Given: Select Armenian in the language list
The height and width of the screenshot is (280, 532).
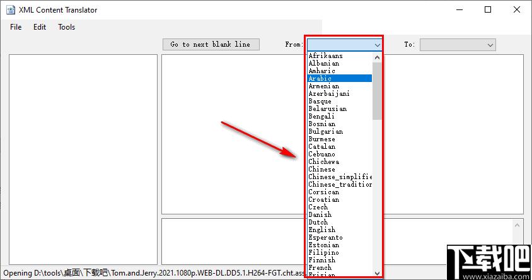Looking at the screenshot, I should 340,86.
